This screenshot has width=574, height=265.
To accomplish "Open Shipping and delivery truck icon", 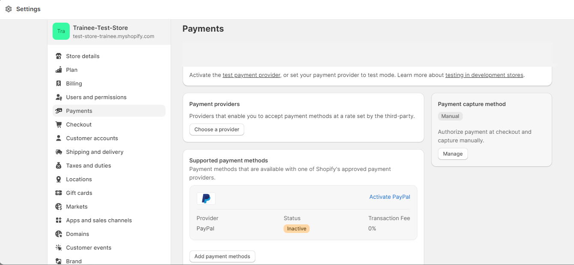I will [58, 152].
